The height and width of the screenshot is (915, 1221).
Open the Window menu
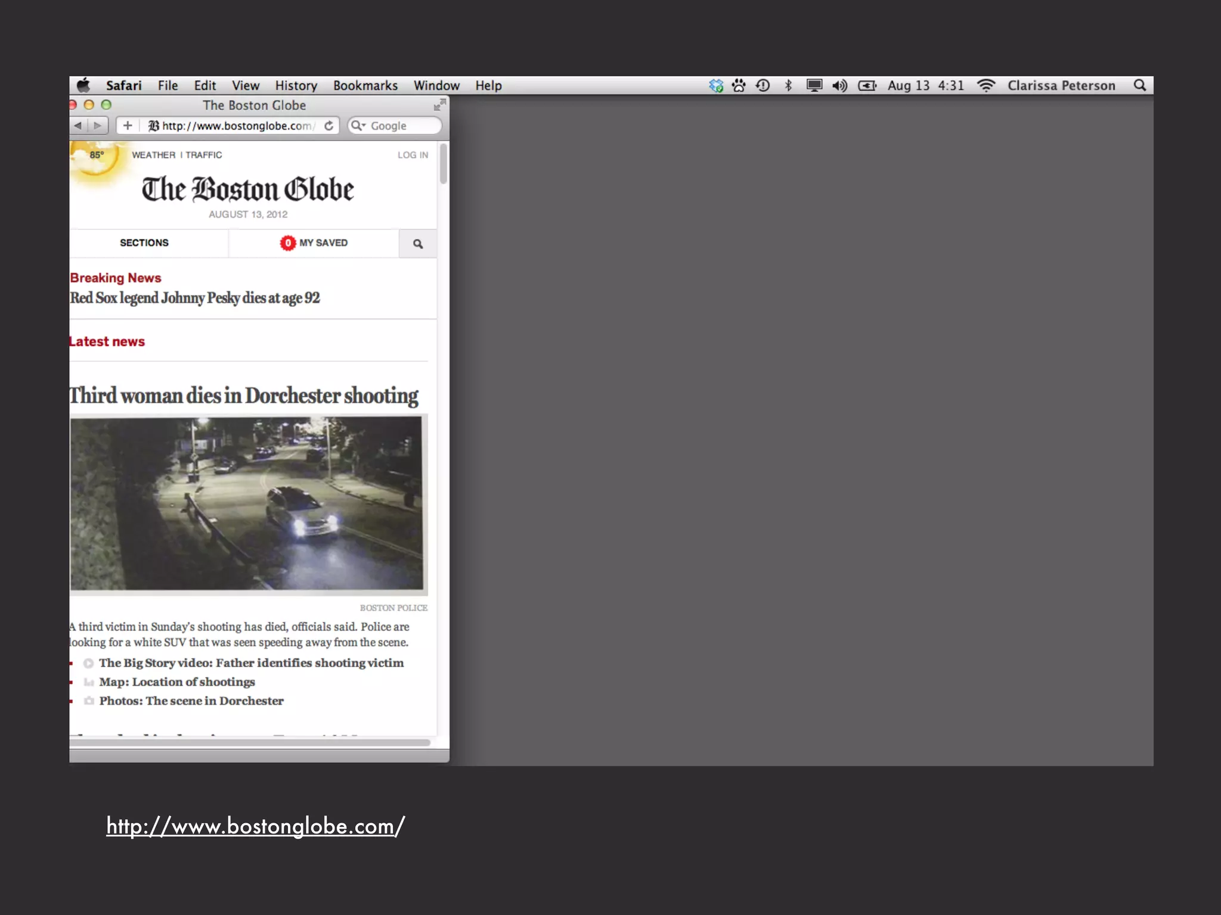[x=436, y=85]
